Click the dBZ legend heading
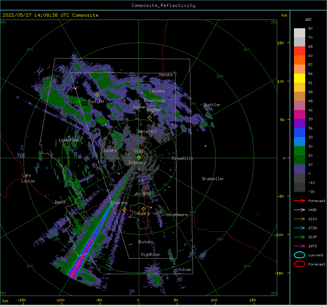 coord(308,20)
